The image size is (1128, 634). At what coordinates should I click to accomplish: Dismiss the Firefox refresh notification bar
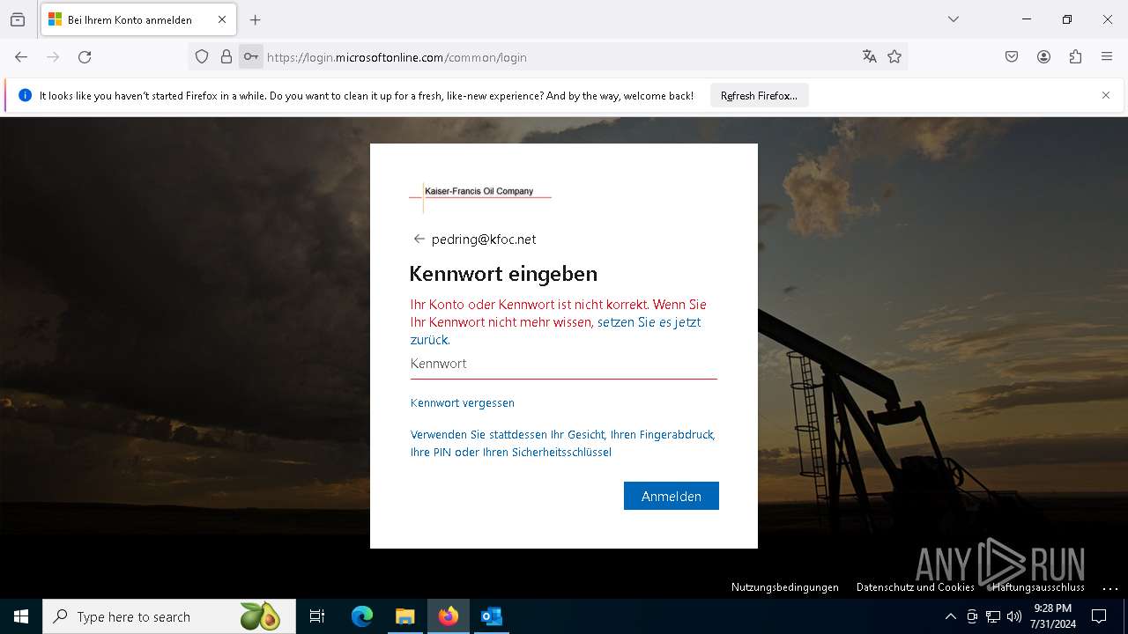(1106, 95)
